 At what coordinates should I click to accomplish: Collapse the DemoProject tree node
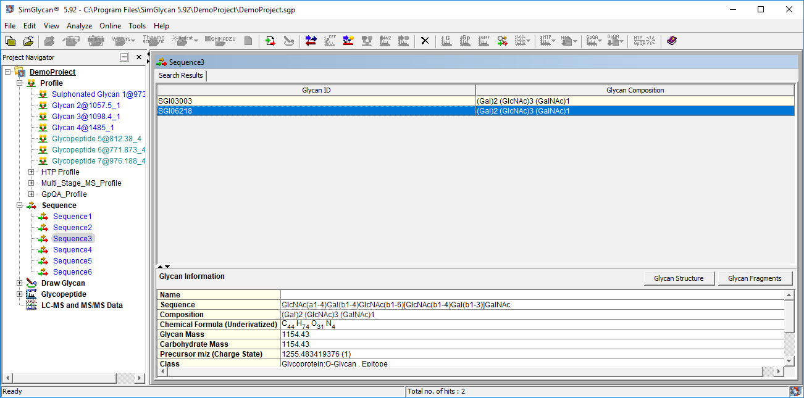pyautogui.click(x=7, y=72)
